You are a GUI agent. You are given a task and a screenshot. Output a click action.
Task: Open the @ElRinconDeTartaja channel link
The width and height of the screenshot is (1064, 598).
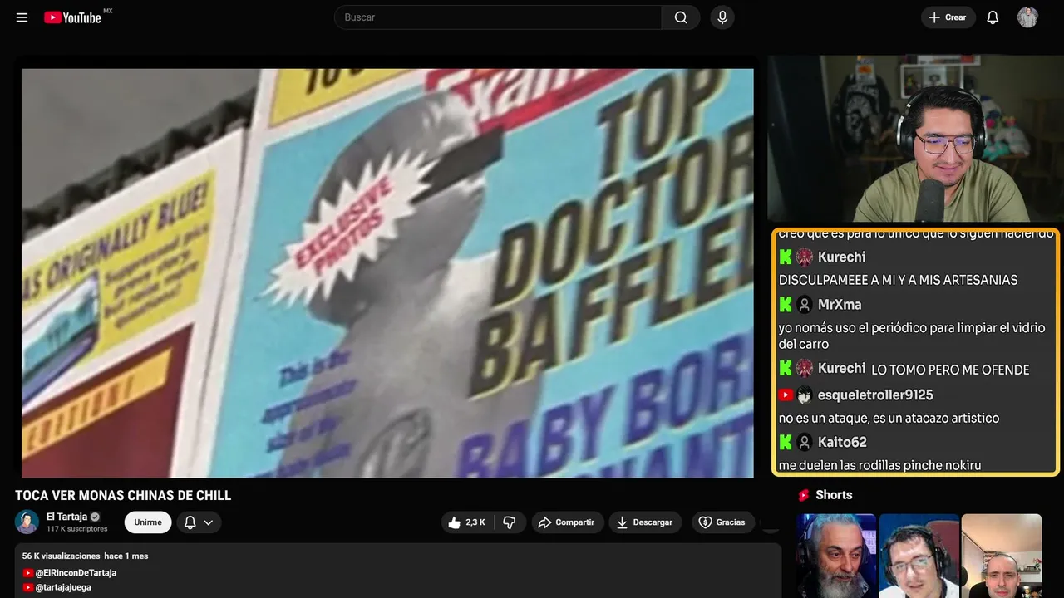coord(76,573)
